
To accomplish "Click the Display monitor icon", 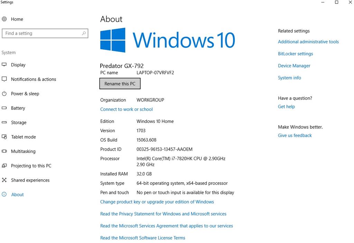I will pos(4,65).
